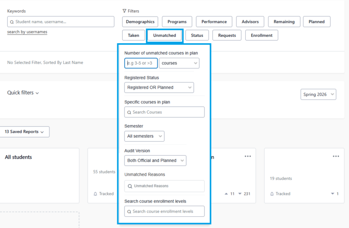Open three-dot menu on the 19 students card

click(x=336, y=156)
